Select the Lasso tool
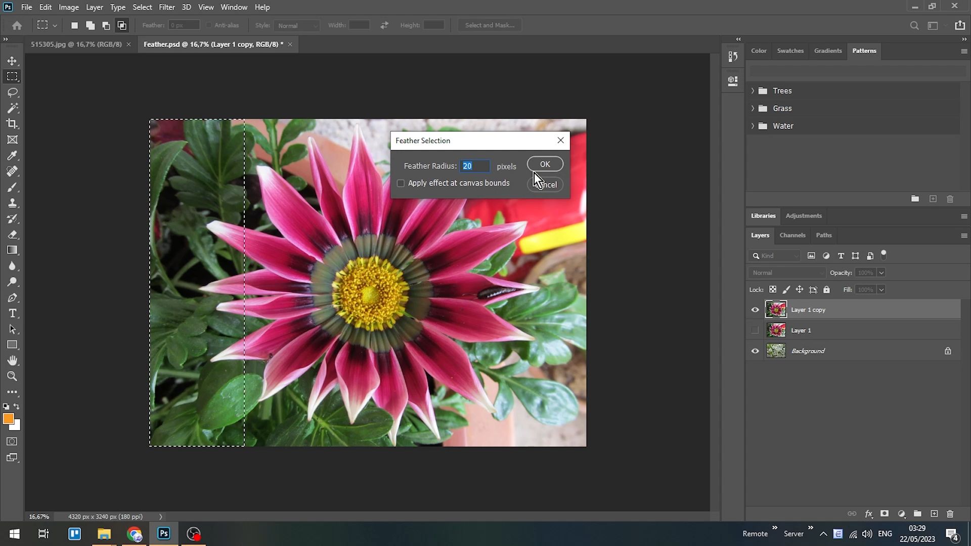Image resolution: width=971 pixels, height=546 pixels. point(12,92)
